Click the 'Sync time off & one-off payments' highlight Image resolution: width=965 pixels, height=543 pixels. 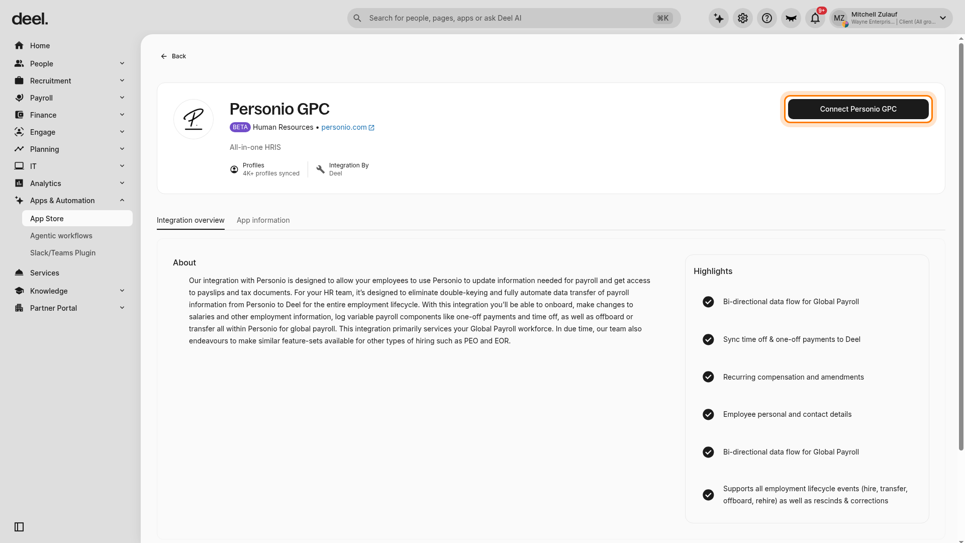click(x=792, y=339)
